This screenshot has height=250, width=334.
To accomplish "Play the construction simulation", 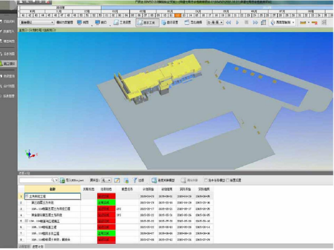I will click(x=237, y=22).
